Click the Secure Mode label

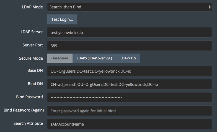(x=31, y=58)
